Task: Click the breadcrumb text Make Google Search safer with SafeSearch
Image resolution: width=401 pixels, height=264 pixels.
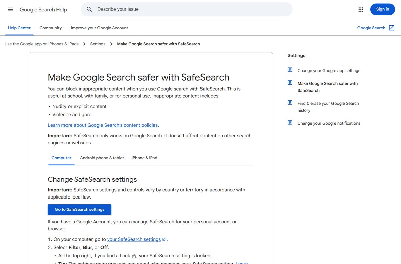Action: pyautogui.click(x=158, y=44)
